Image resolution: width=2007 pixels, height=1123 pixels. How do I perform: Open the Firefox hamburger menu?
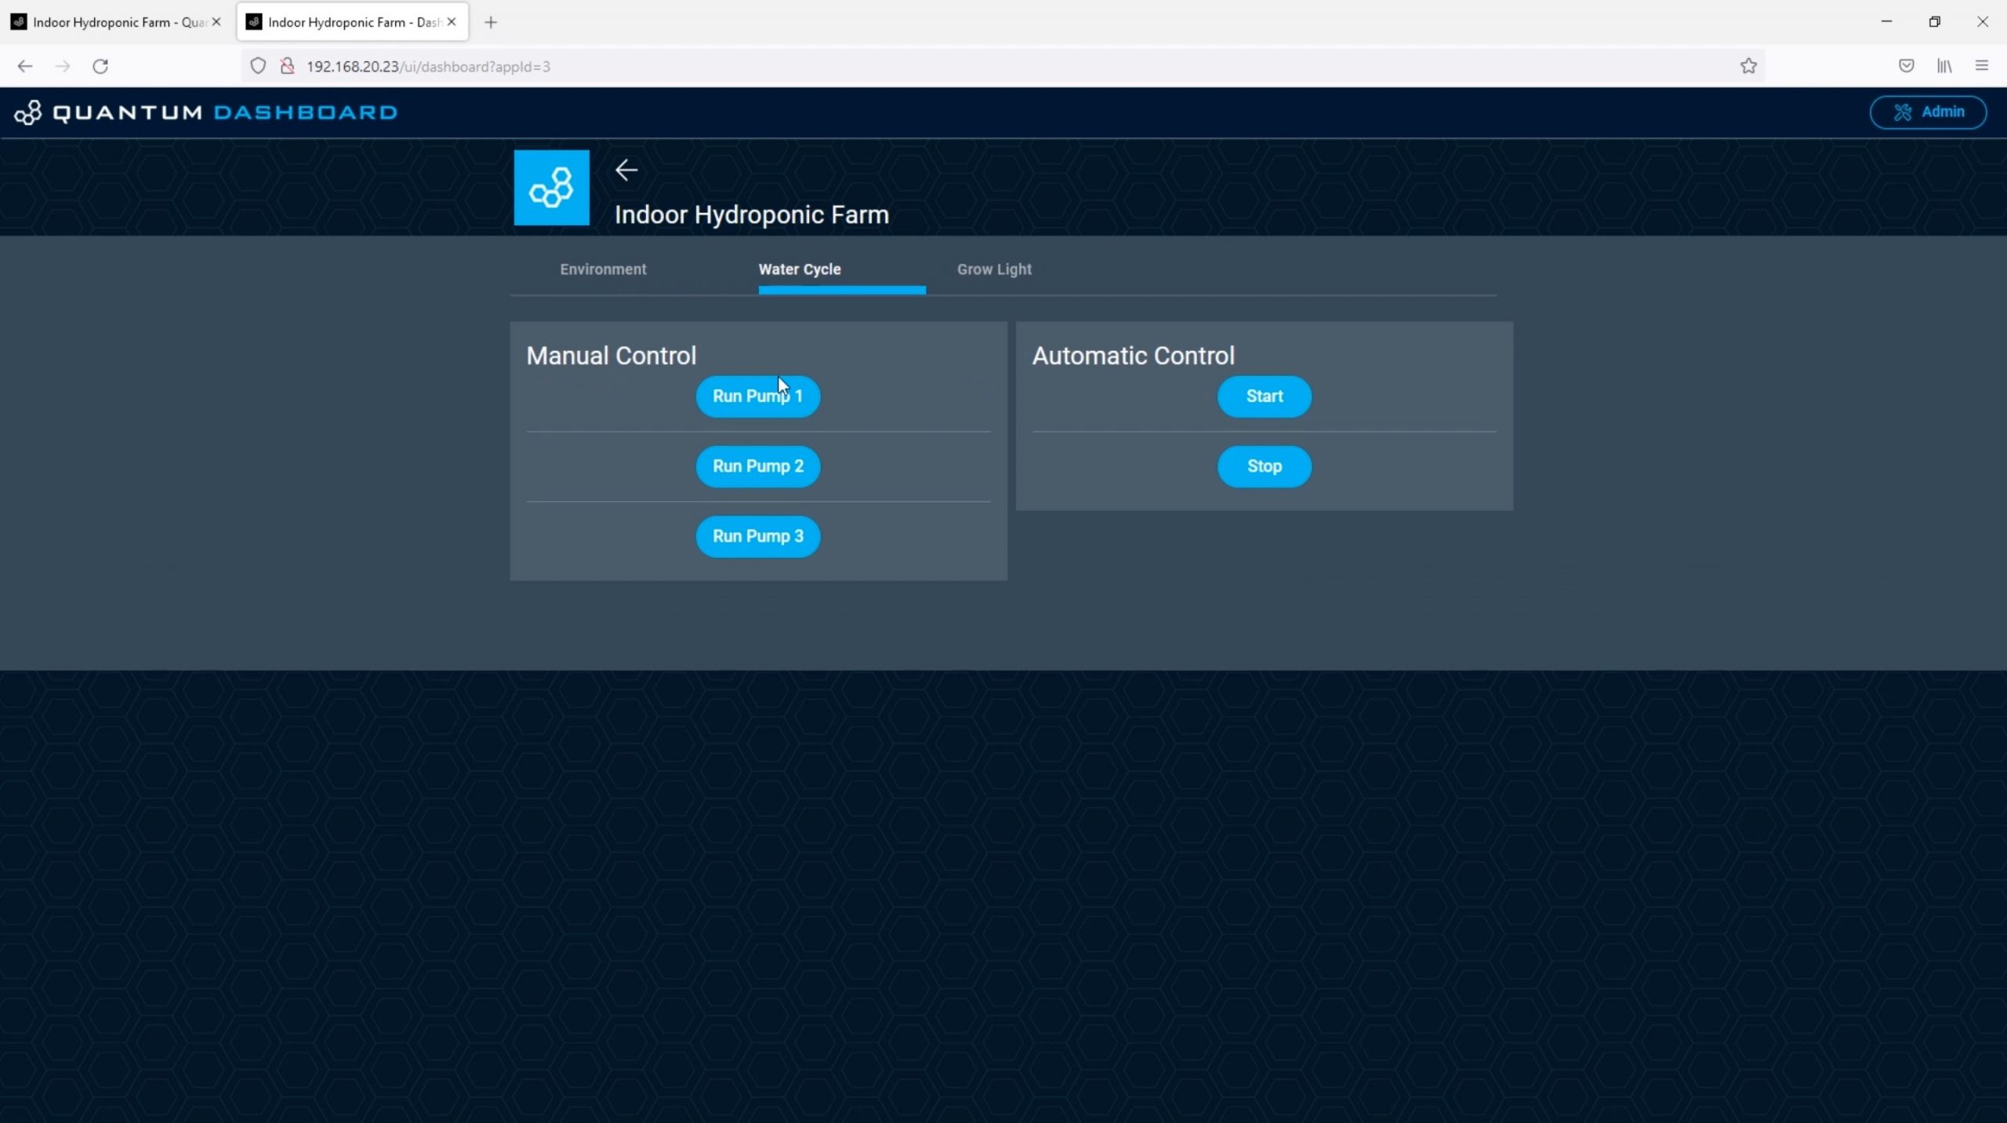pos(1981,67)
